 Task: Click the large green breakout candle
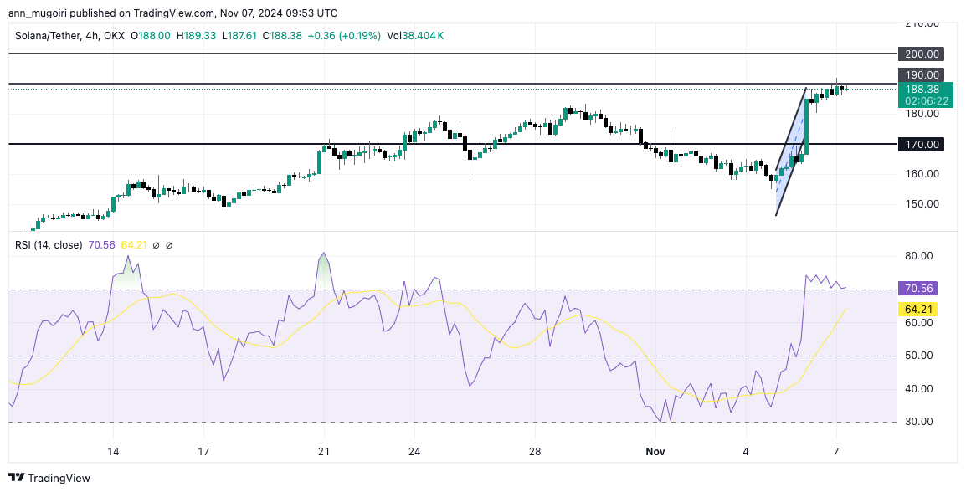pos(807,126)
